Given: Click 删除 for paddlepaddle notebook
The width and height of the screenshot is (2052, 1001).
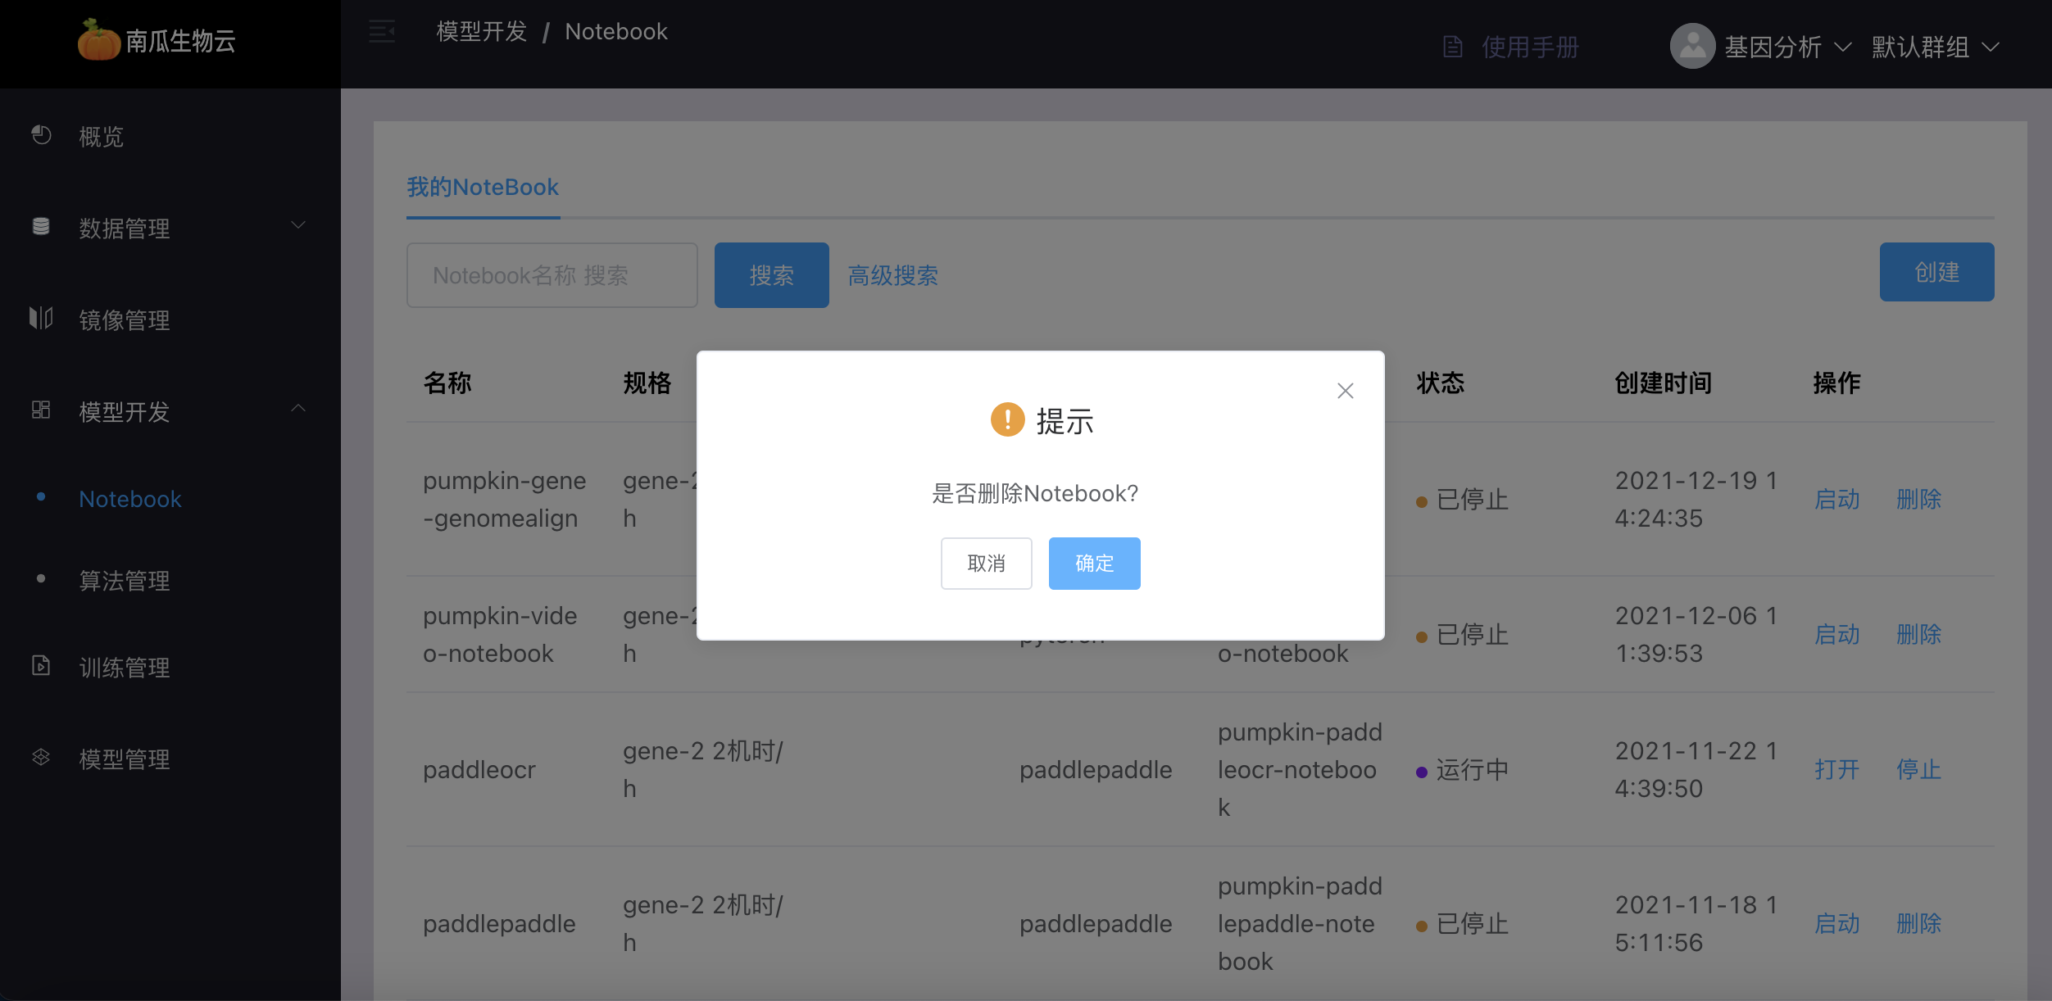Looking at the screenshot, I should (1918, 923).
